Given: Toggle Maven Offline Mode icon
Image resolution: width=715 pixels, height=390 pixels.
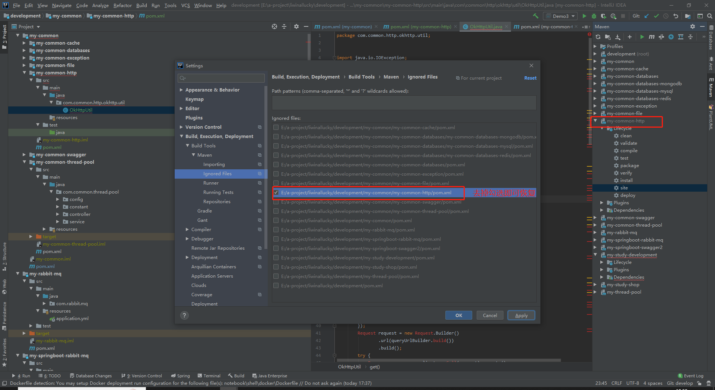Looking at the screenshot, I should click(661, 37).
